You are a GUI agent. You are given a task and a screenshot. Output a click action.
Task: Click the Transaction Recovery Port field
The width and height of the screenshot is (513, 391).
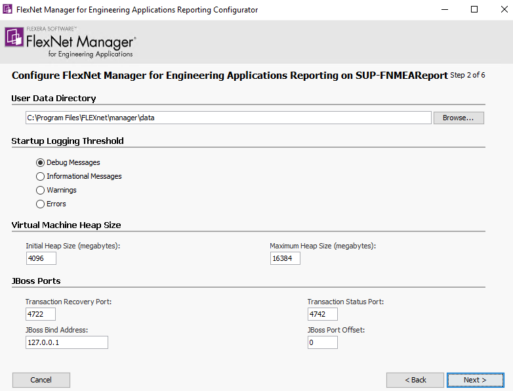click(41, 314)
